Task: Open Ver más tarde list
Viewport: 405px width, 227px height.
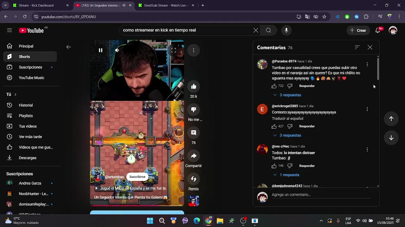Action: coord(30,137)
